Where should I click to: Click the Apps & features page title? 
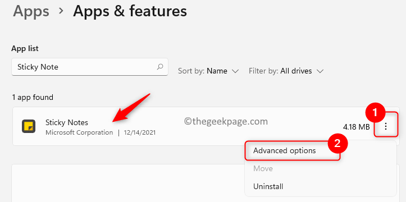(130, 11)
